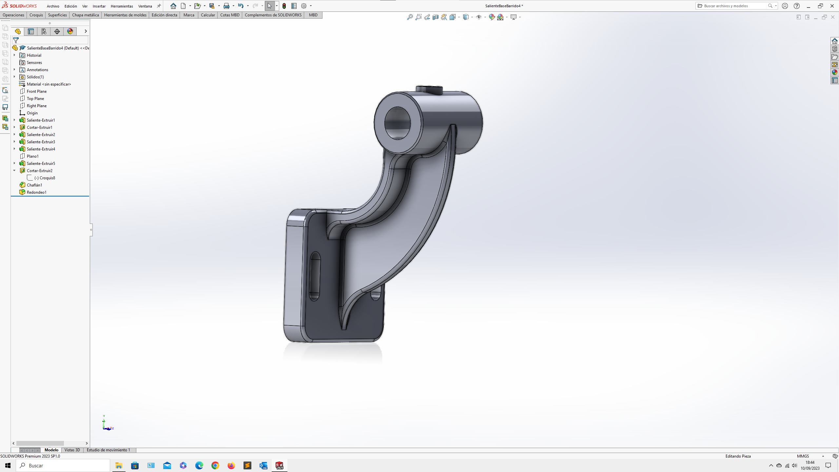The height and width of the screenshot is (472, 839).
Task: Select Chaflán1 feature in tree
Action: [34, 185]
